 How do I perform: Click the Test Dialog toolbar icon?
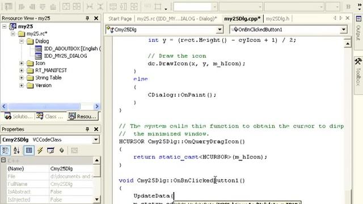9,7
